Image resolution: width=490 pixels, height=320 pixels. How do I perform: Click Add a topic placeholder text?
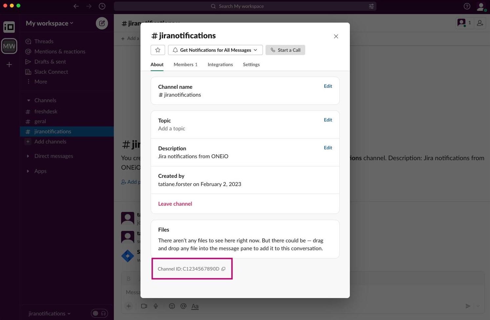tap(172, 128)
